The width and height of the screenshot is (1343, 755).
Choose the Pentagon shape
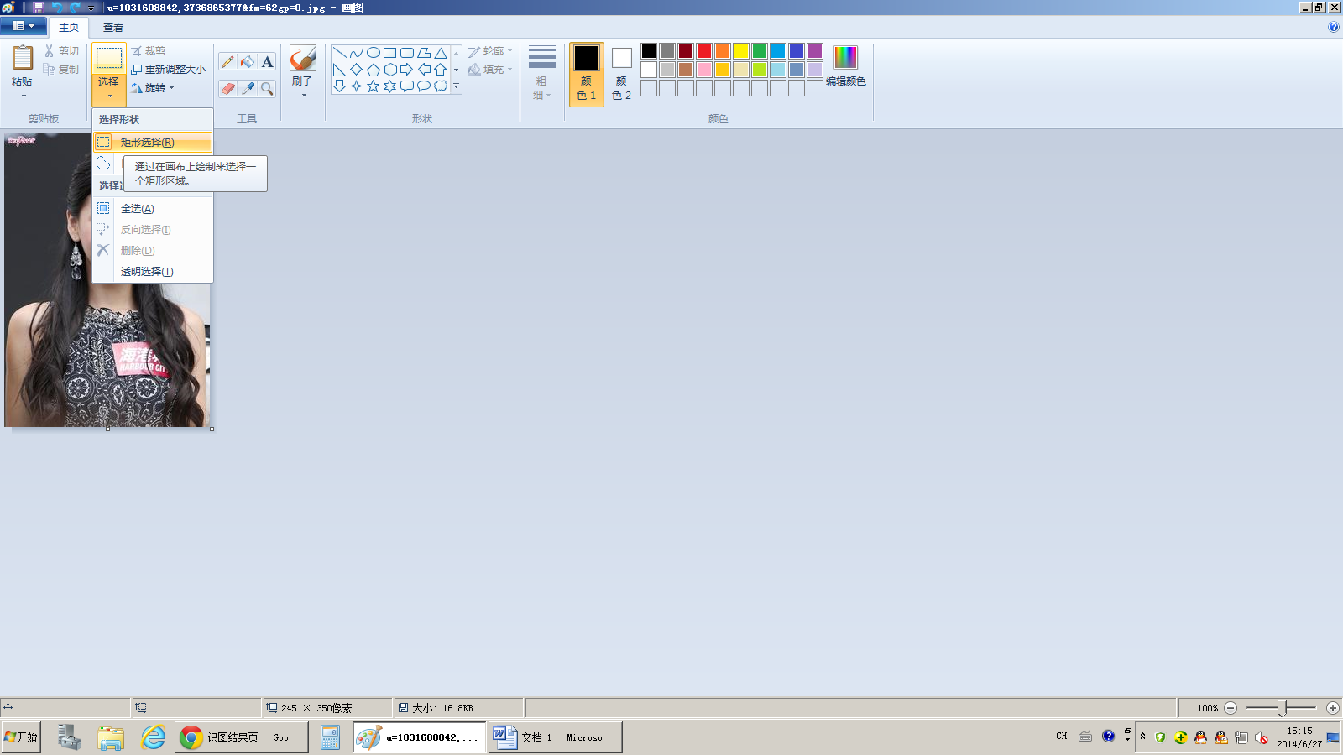(x=374, y=70)
